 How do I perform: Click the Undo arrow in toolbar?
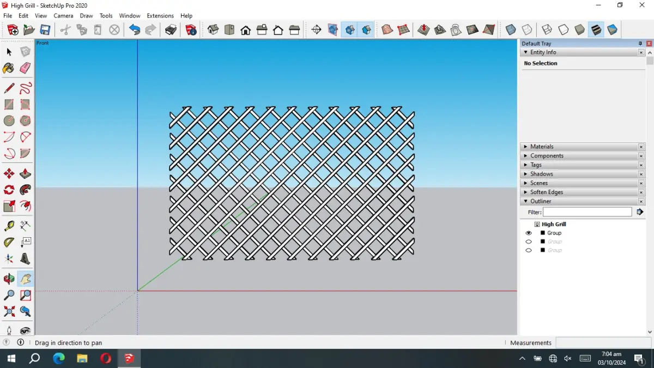point(135,30)
